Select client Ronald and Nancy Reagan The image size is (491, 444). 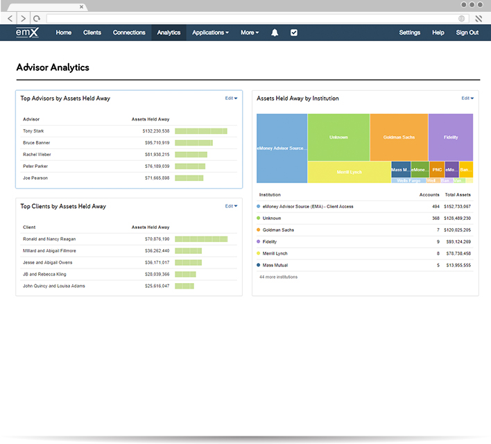pyautogui.click(x=49, y=239)
